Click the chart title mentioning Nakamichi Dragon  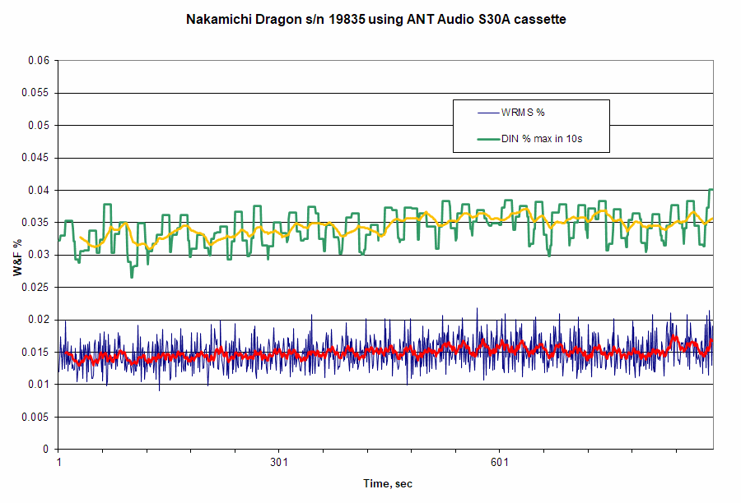(x=375, y=20)
